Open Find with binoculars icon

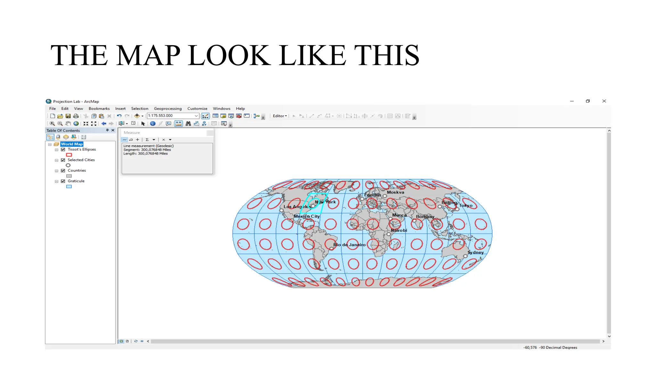coord(188,124)
